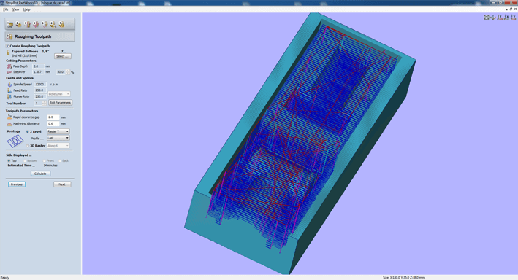Click the Next button
518x280 pixels.
62,184
